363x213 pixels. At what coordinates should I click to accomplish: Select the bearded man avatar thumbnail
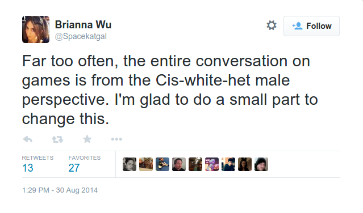coord(179,164)
